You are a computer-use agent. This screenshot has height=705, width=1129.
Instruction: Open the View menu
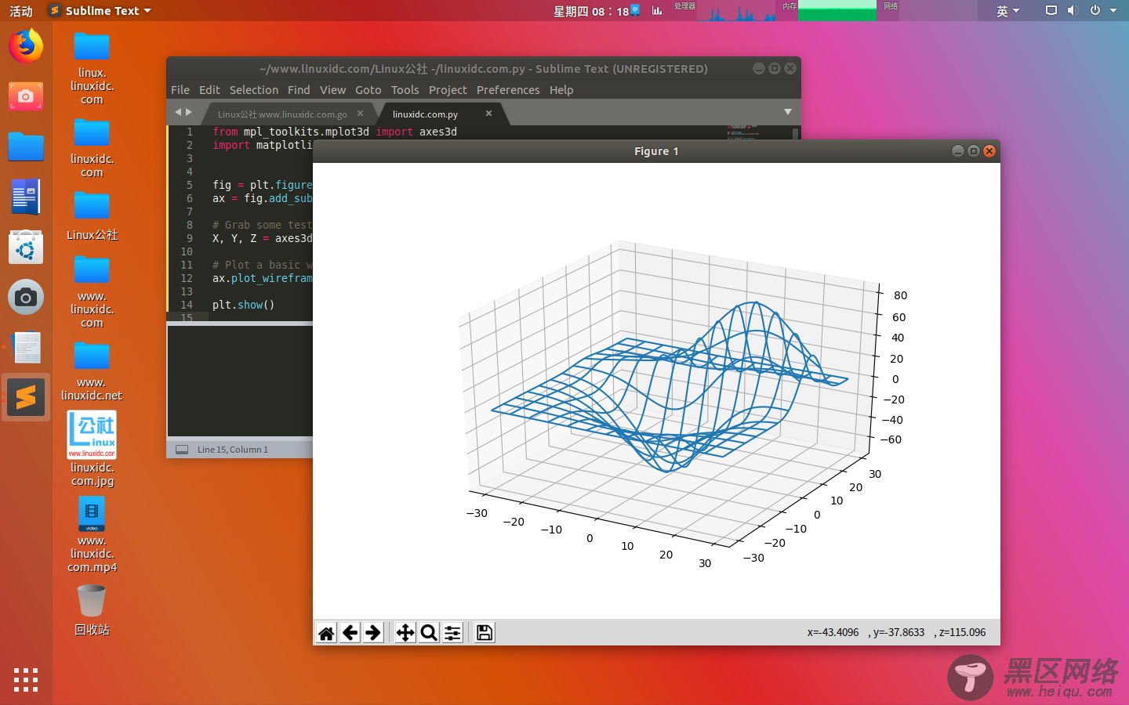coord(332,90)
